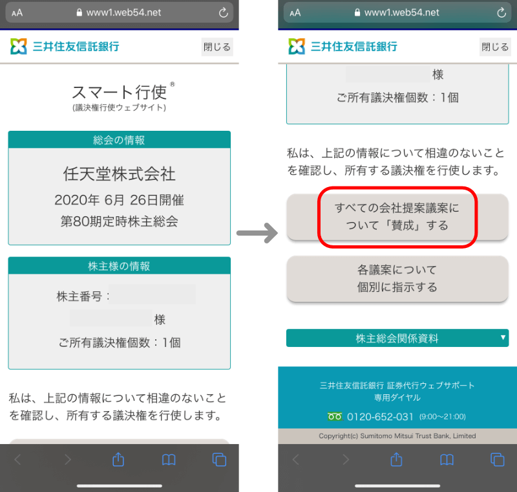Show open tabs in right phone browser

point(497,460)
